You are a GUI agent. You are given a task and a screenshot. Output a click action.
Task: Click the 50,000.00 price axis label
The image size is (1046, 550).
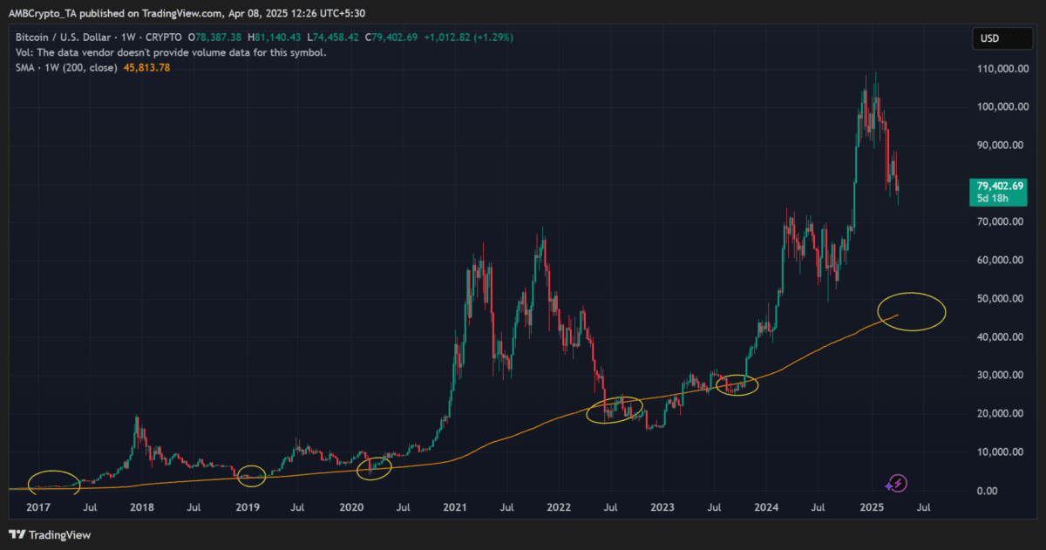coord(999,298)
